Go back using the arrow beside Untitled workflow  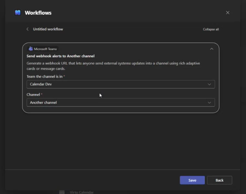click(x=28, y=29)
